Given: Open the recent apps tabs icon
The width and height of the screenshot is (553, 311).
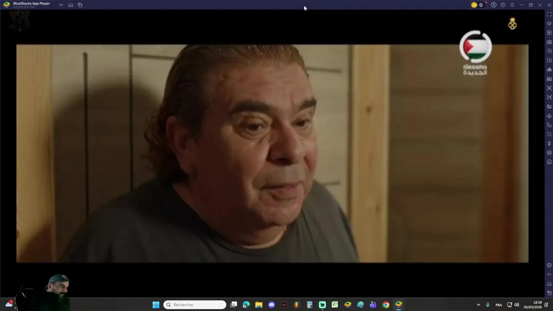Looking at the screenshot, I should (80, 5).
